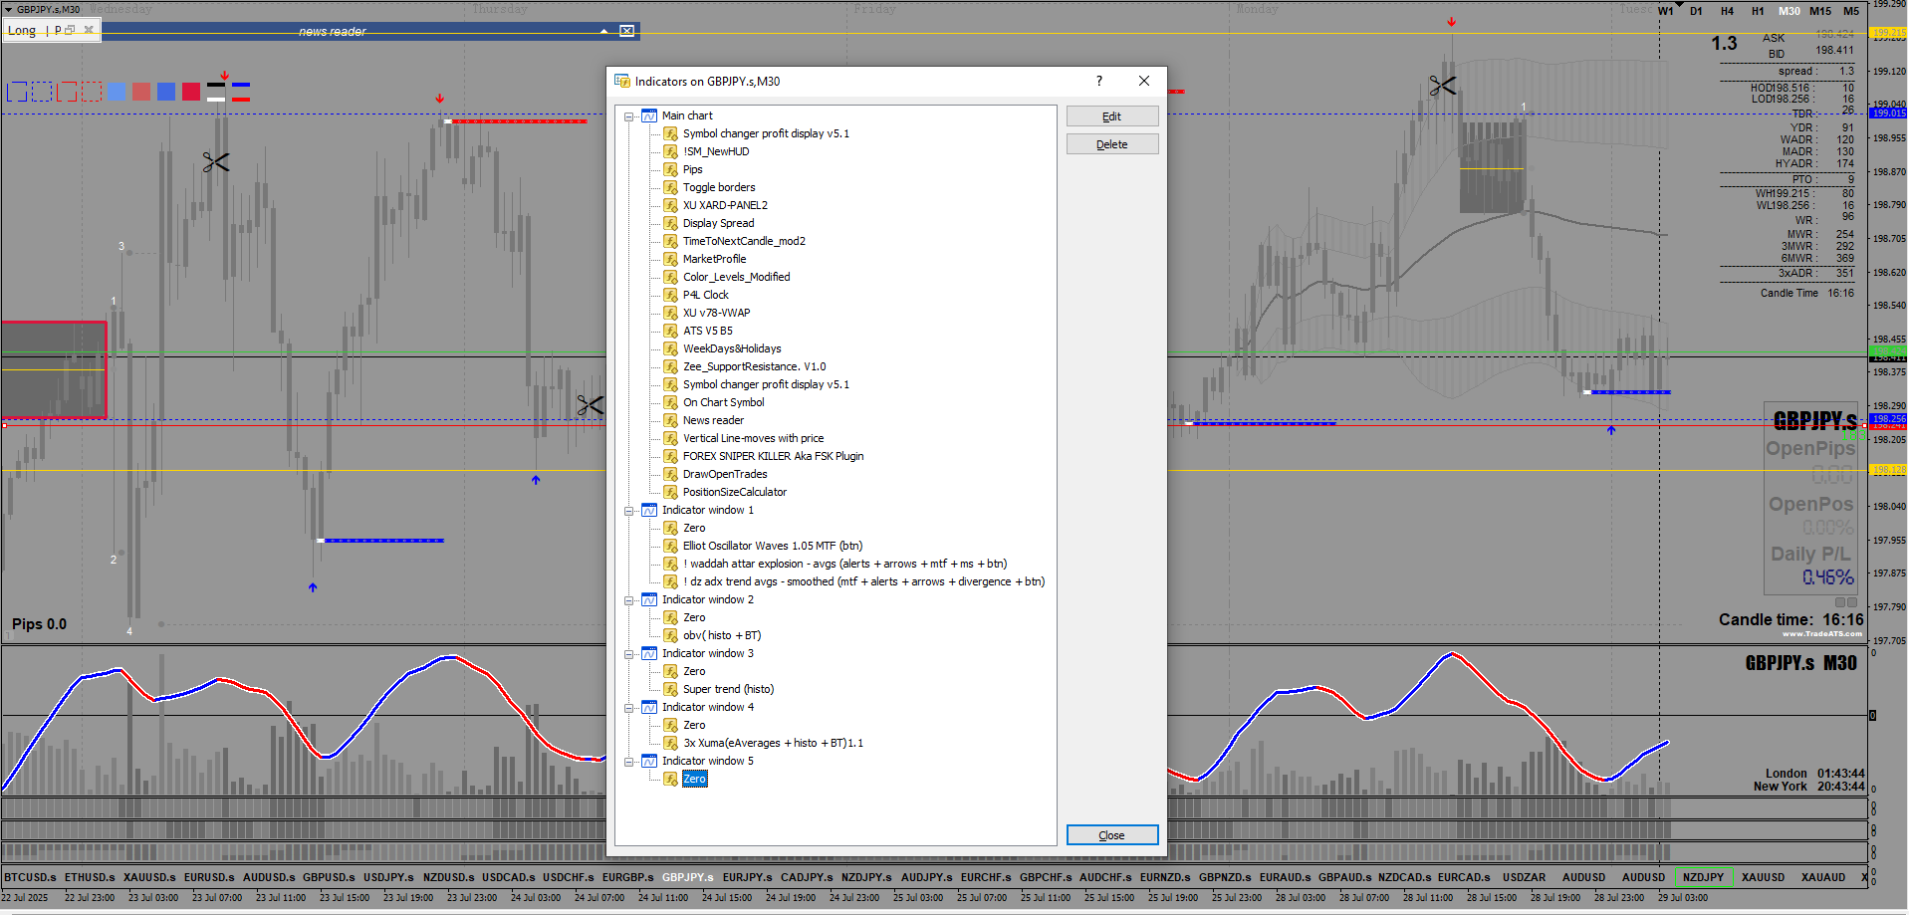Click the FOREX SNIPER KILLER indicator icon
This screenshot has height=915, width=1909.
tap(671, 456)
